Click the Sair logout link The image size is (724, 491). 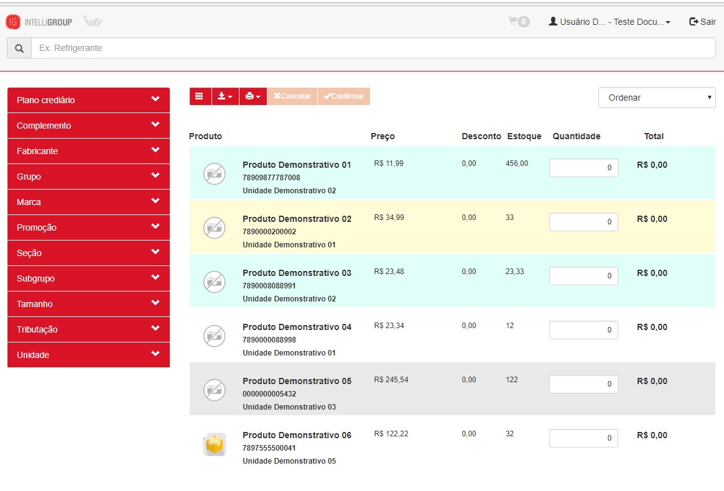coord(702,22)
